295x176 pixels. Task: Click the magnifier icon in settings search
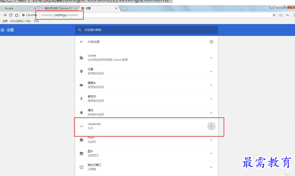(x=80, y=30)
